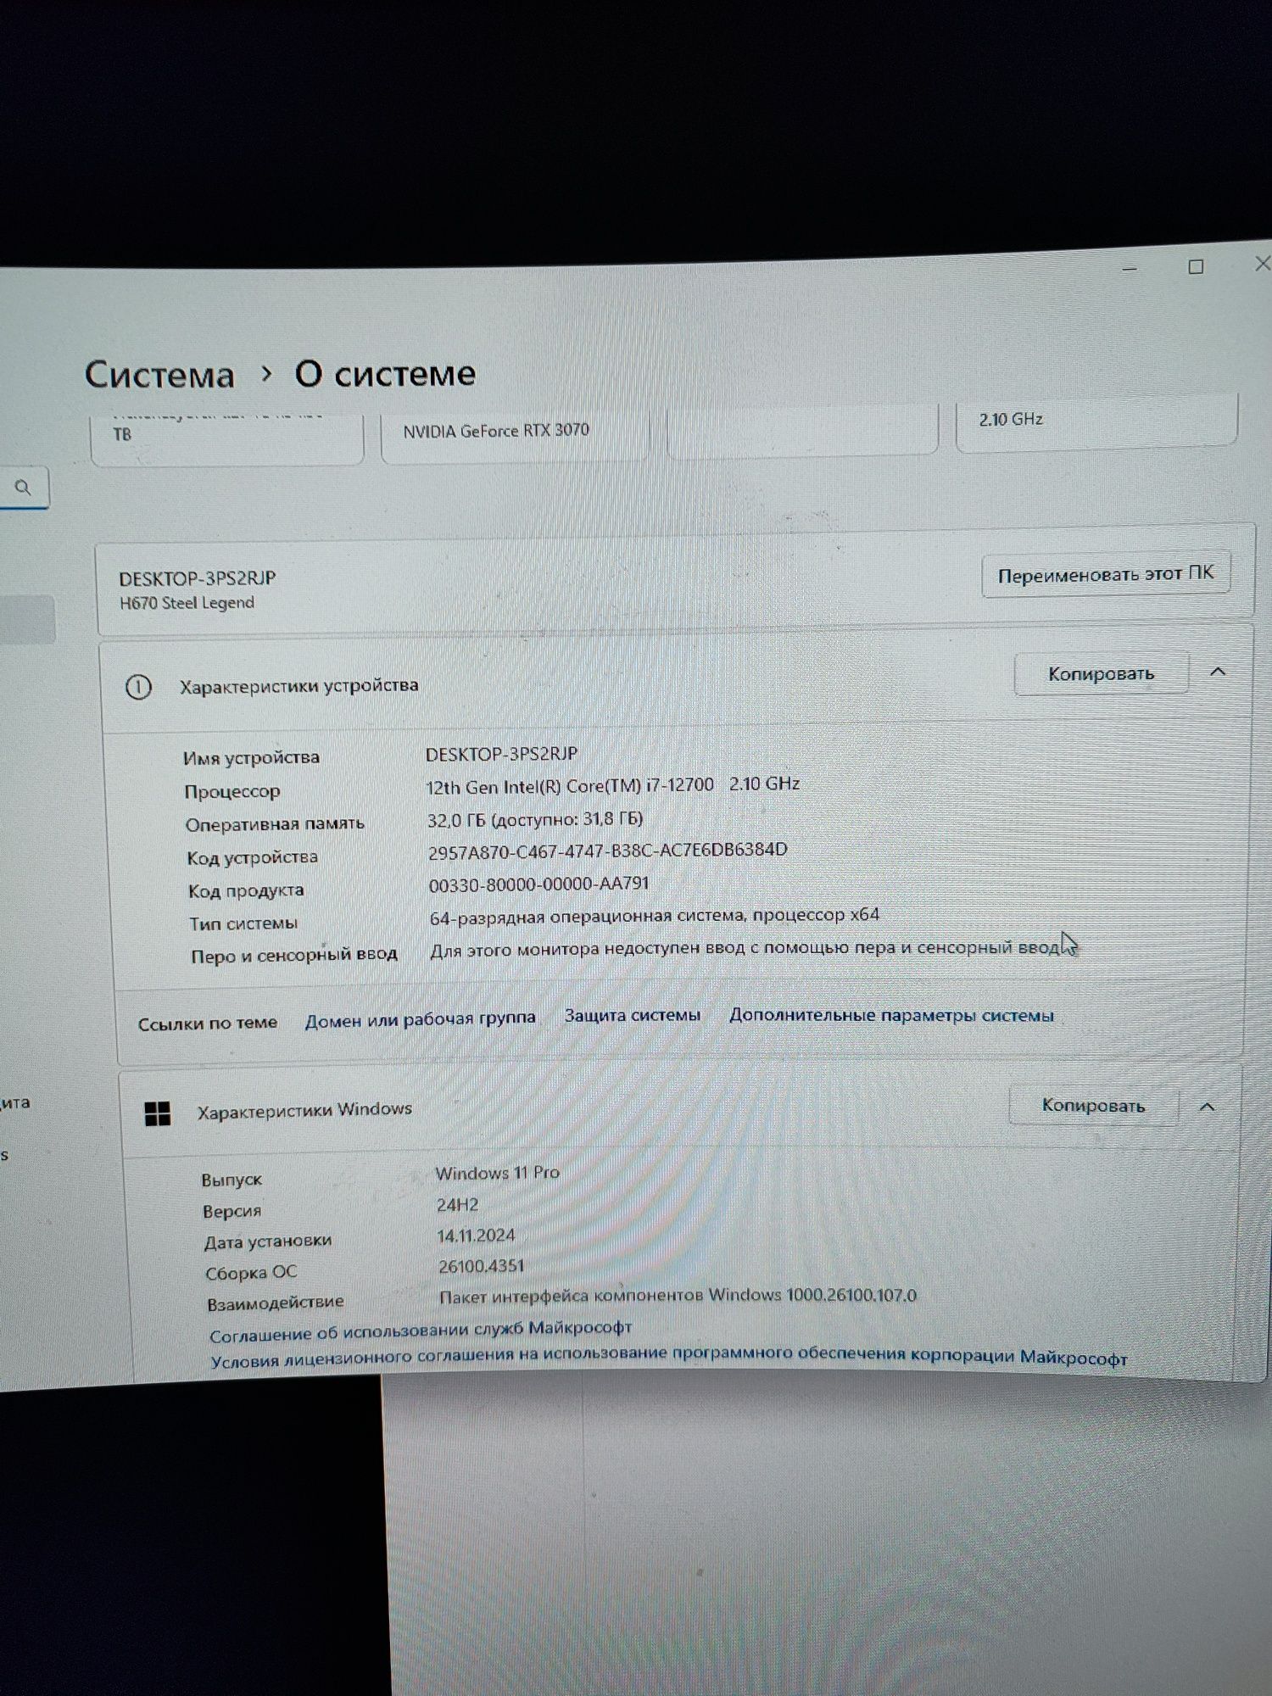Viewport: 1272px width, 1696px height.
Task: Click the DESKTOP-3PS2RJP header name
Action: click(x=198, y=578)
